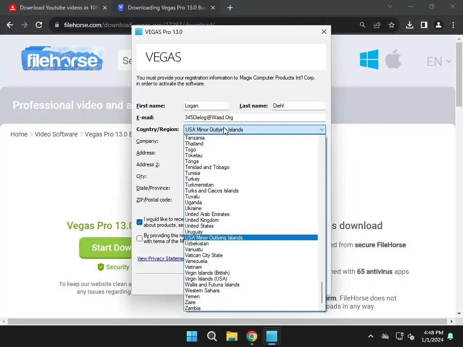This screenshot has width=463, height=347.
Task: Open the clock showing 4:48 PM
Action: [432, 336]
